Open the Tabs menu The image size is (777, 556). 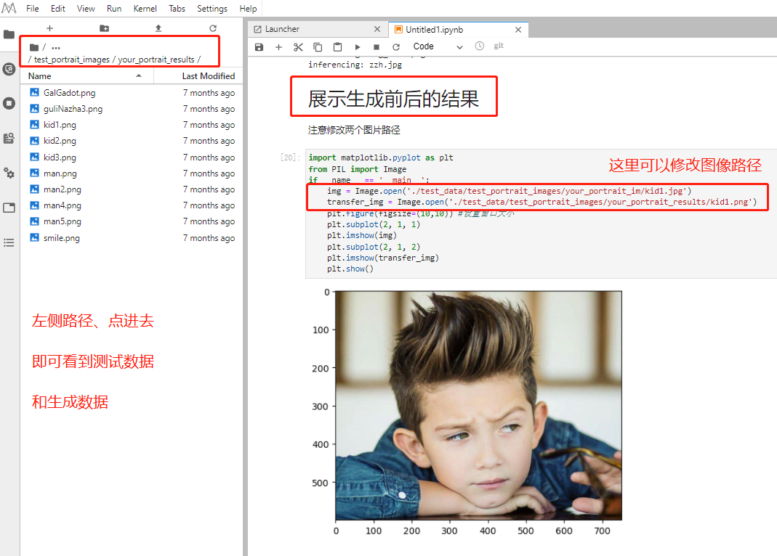[177, 9]
